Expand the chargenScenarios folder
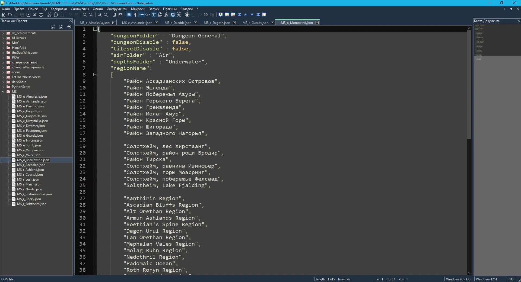This screenshot has width=521, height=282. click(x=3, y=62)
